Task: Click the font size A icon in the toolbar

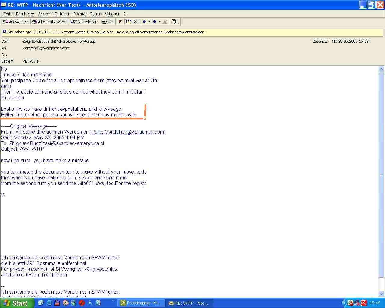Action: [165, 22]
